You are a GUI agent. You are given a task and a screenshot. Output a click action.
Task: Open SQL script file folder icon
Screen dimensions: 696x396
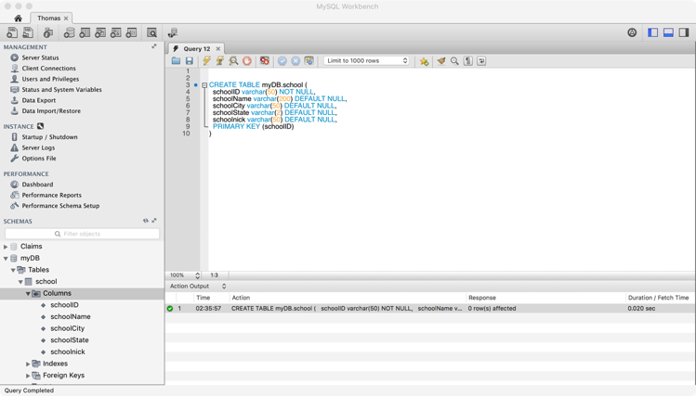[x=176, y=61]
